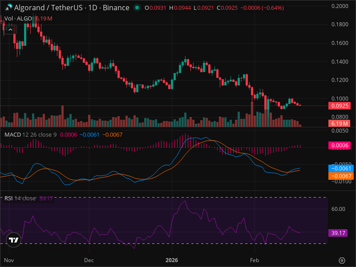Click the MACD histogram value label 0.0006
This screenshot has width=356, height=267.
click(x=340, y=146)
